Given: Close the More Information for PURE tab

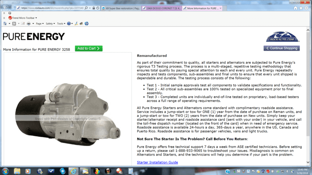Looking at the screenshot, I should pyautogui.click(x=220, y=8).
